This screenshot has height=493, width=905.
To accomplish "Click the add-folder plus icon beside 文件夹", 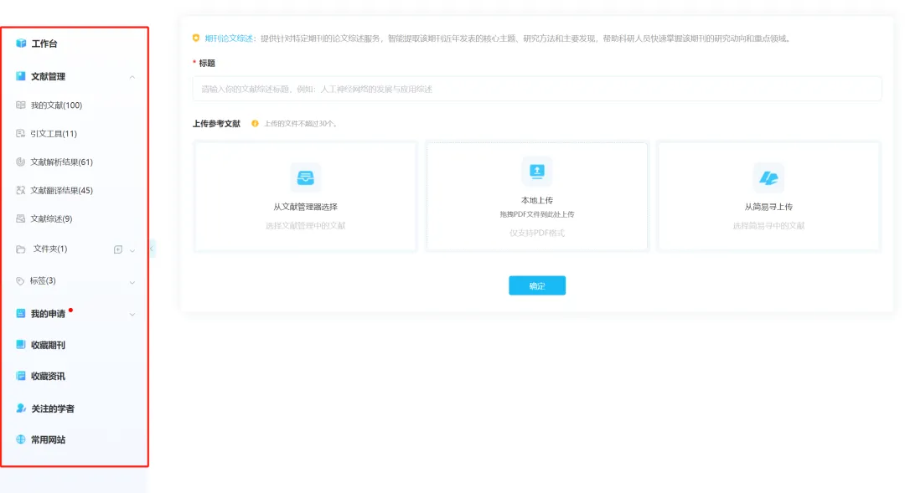I will pyautogui.click(x=117, y=249).
